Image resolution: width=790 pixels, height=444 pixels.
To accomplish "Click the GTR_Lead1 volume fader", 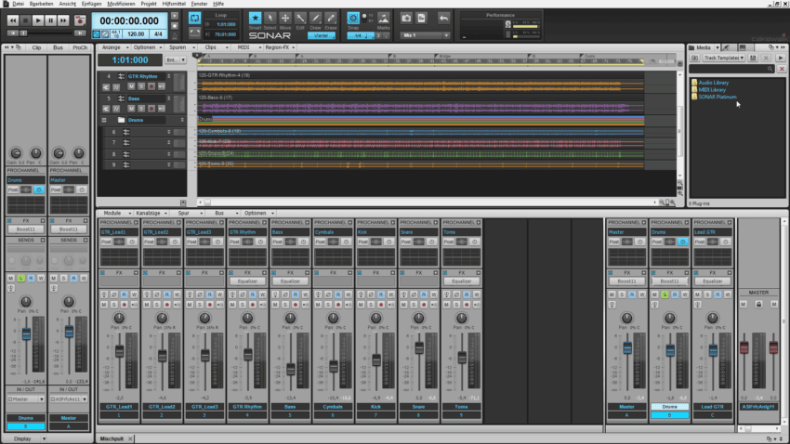I will click(x=119, y=351).
